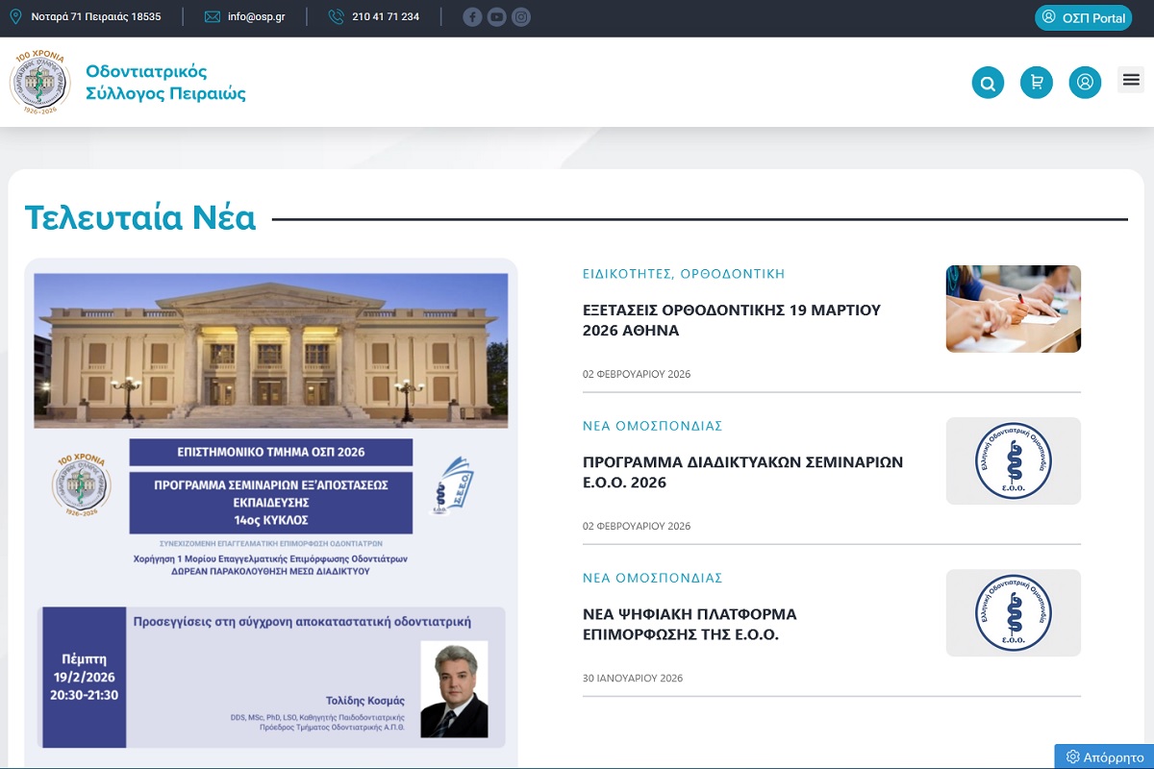
Task: Open the search icon in the header
Action: click(x=988, y=83)
